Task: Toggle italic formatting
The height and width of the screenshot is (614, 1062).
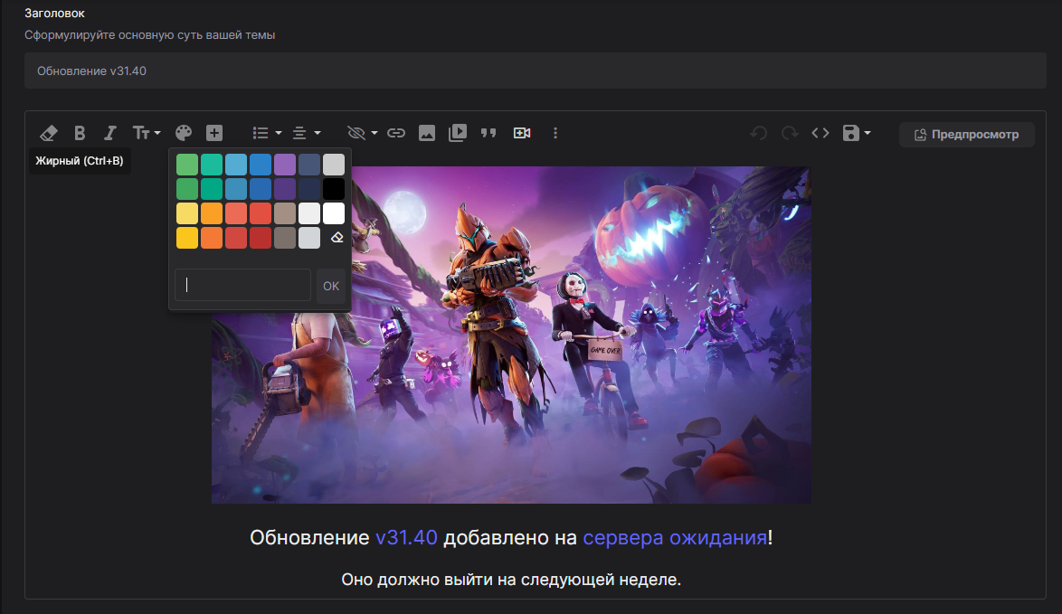Action: click(110, 133)
